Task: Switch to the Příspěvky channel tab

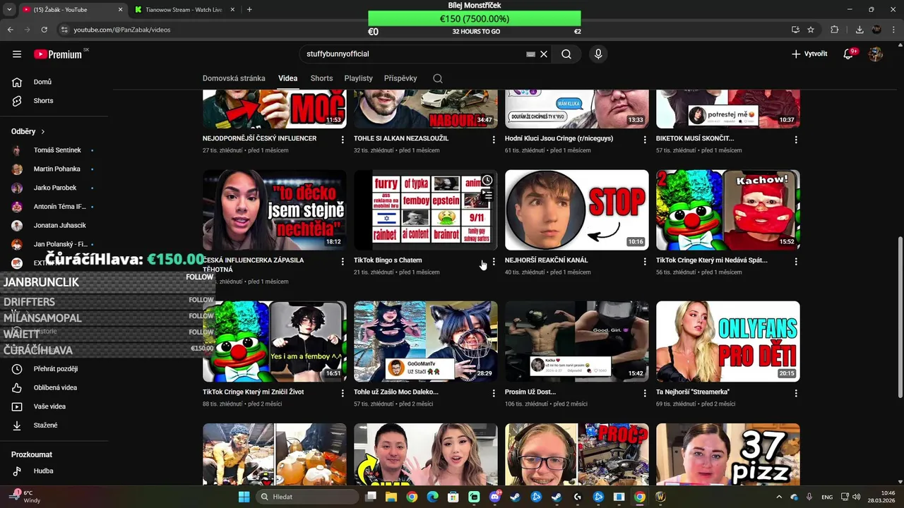Action: point(400,78)
